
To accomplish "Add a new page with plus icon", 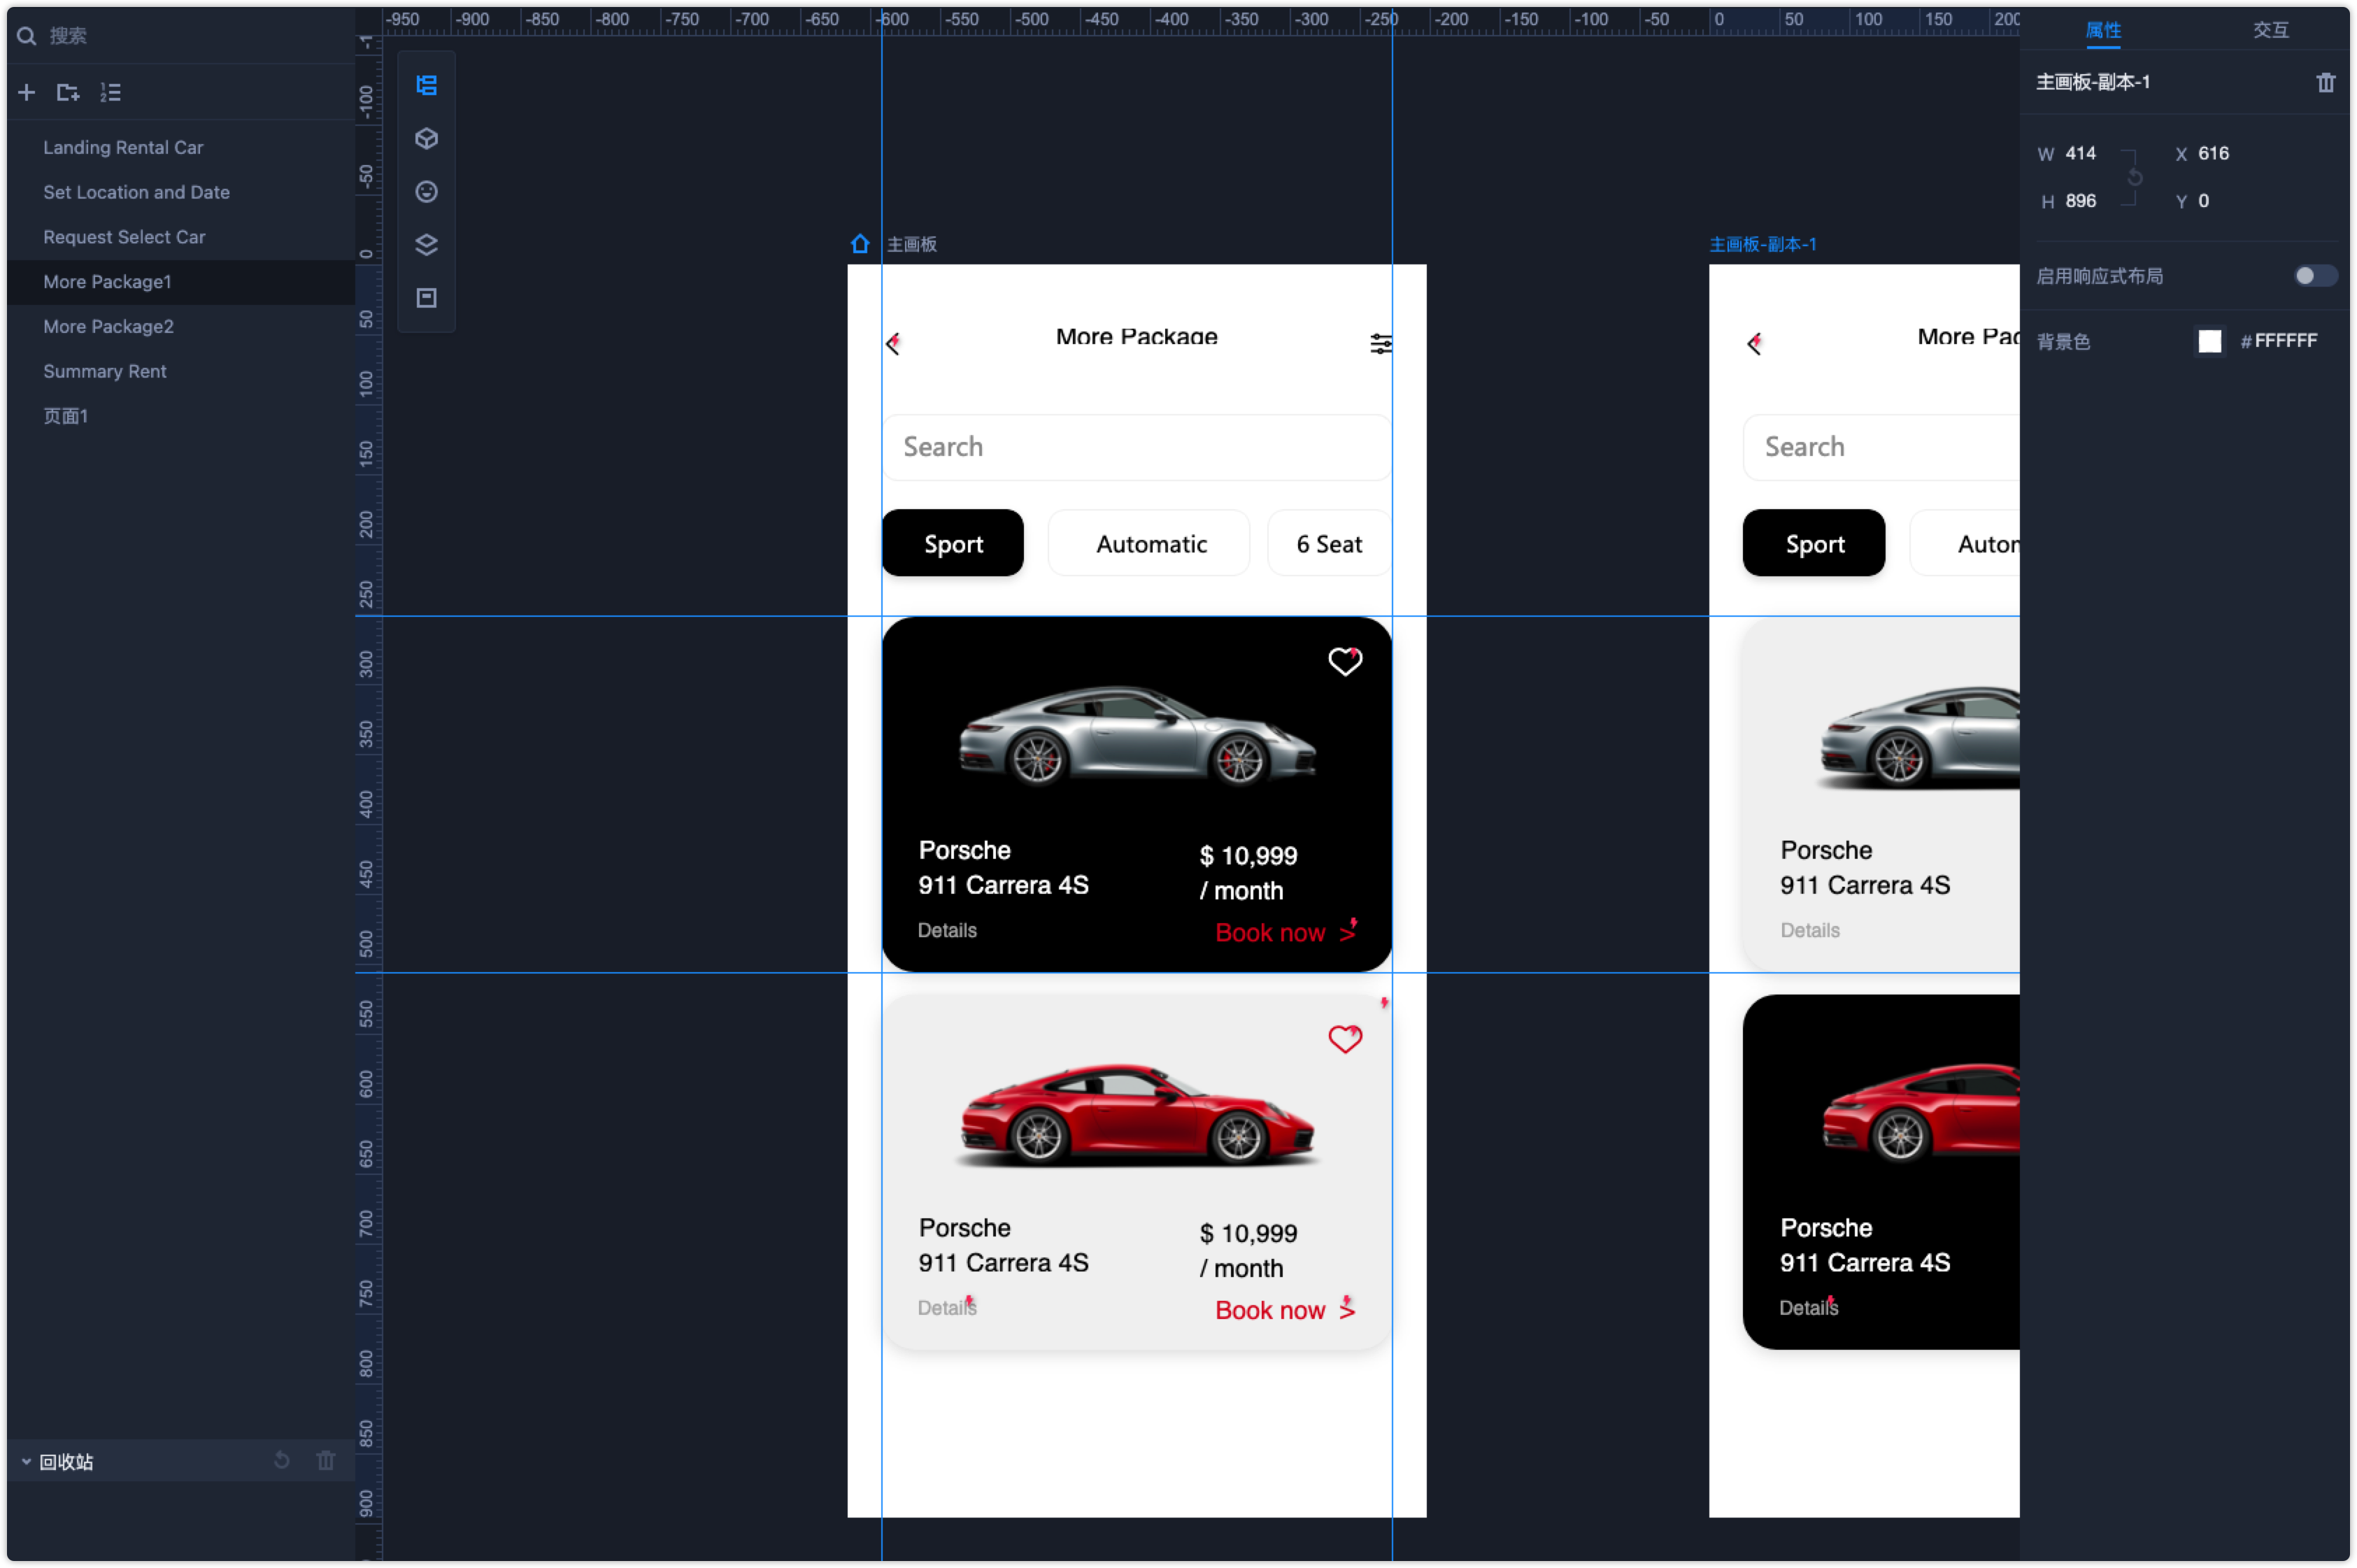I will tap(27, 92).
